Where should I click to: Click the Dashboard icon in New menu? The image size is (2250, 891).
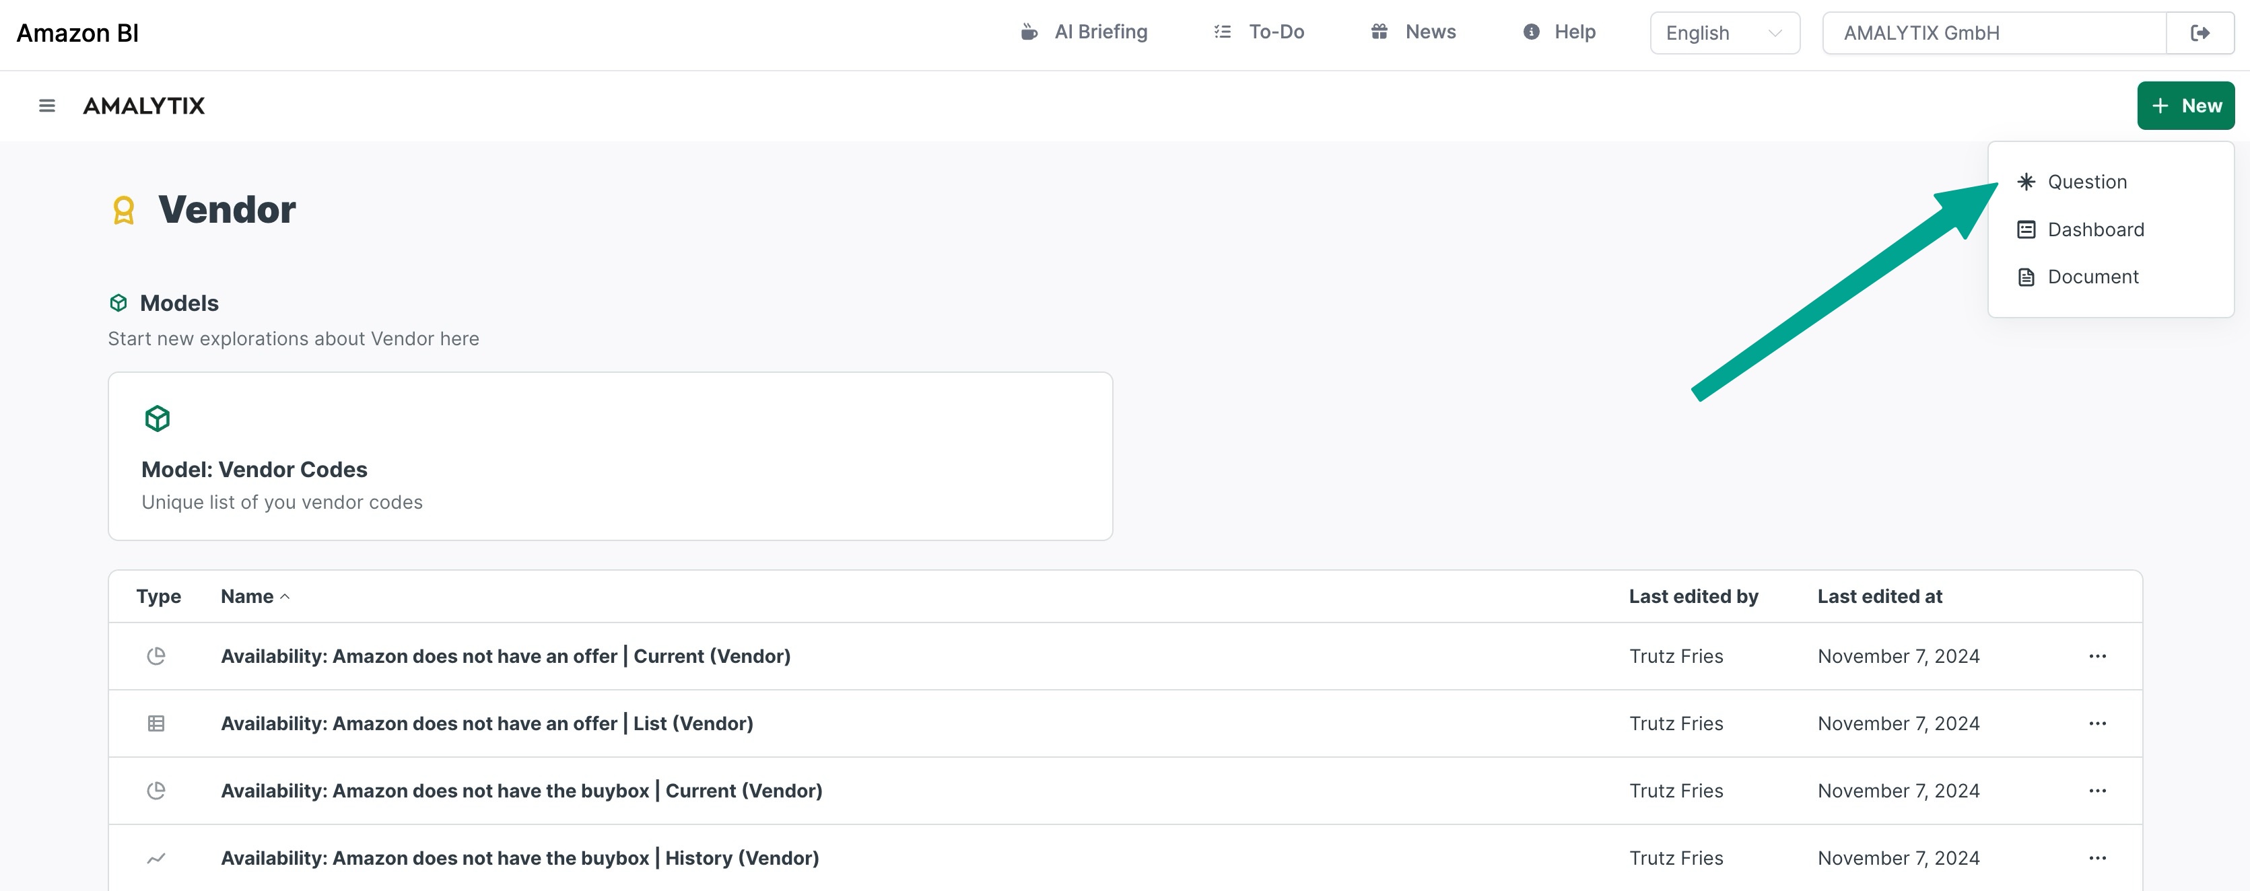pos(2026,229)
